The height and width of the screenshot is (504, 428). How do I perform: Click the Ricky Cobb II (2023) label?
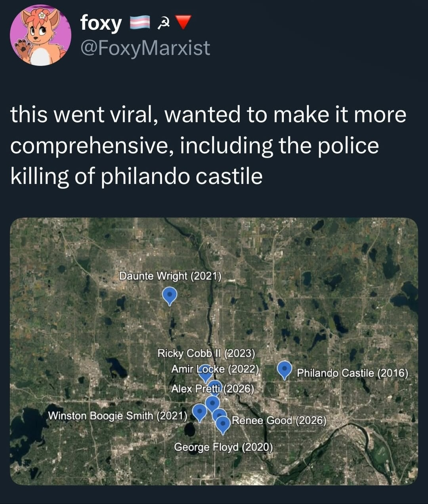point(206,353)
